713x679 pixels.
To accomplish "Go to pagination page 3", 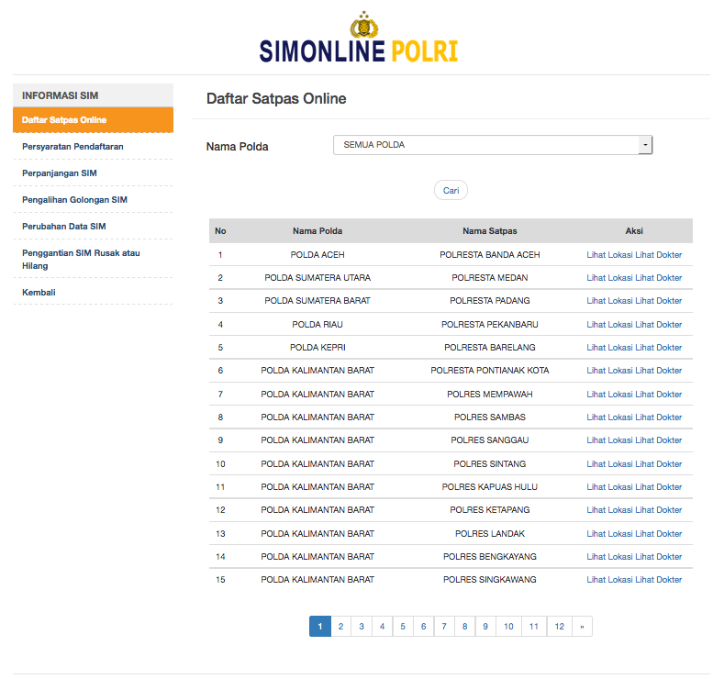I will tap(362, 627).
